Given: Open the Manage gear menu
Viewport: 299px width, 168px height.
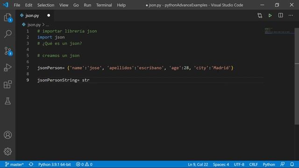Looking at the screenshot, I should [7, 151].
